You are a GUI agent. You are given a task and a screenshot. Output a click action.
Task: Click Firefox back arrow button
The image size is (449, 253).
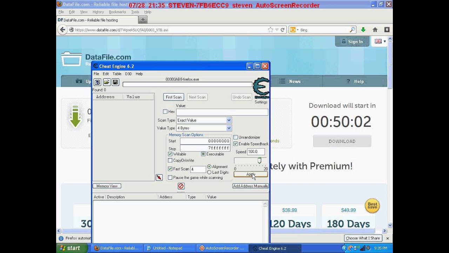coord(63,30)
